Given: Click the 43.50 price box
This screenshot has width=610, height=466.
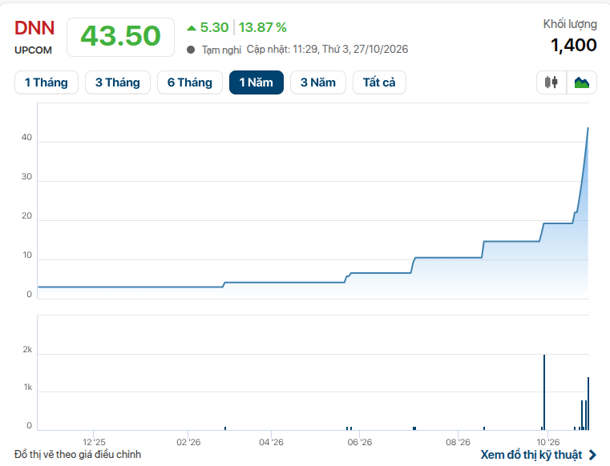Looking at the screenshot, I should click(x=120, y=37).
